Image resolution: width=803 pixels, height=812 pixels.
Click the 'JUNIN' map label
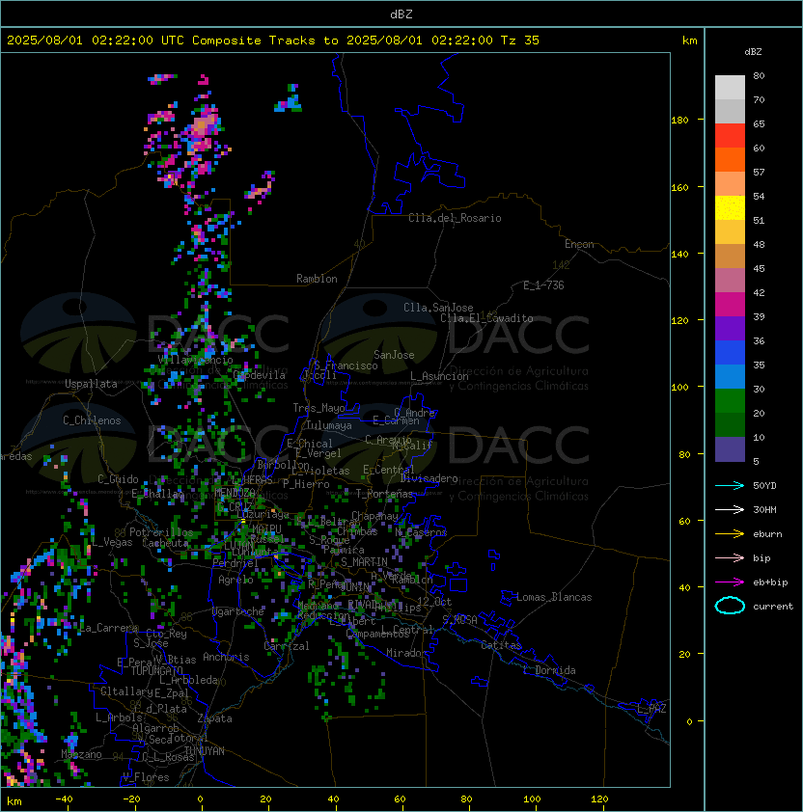pos(355,586)
